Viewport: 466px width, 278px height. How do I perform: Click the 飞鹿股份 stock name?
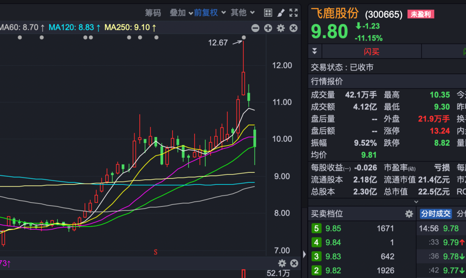(335, 13)
